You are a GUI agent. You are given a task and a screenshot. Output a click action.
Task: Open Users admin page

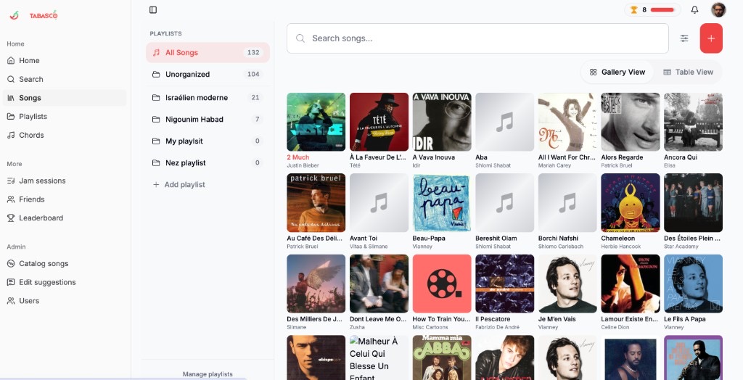[65, 301]
